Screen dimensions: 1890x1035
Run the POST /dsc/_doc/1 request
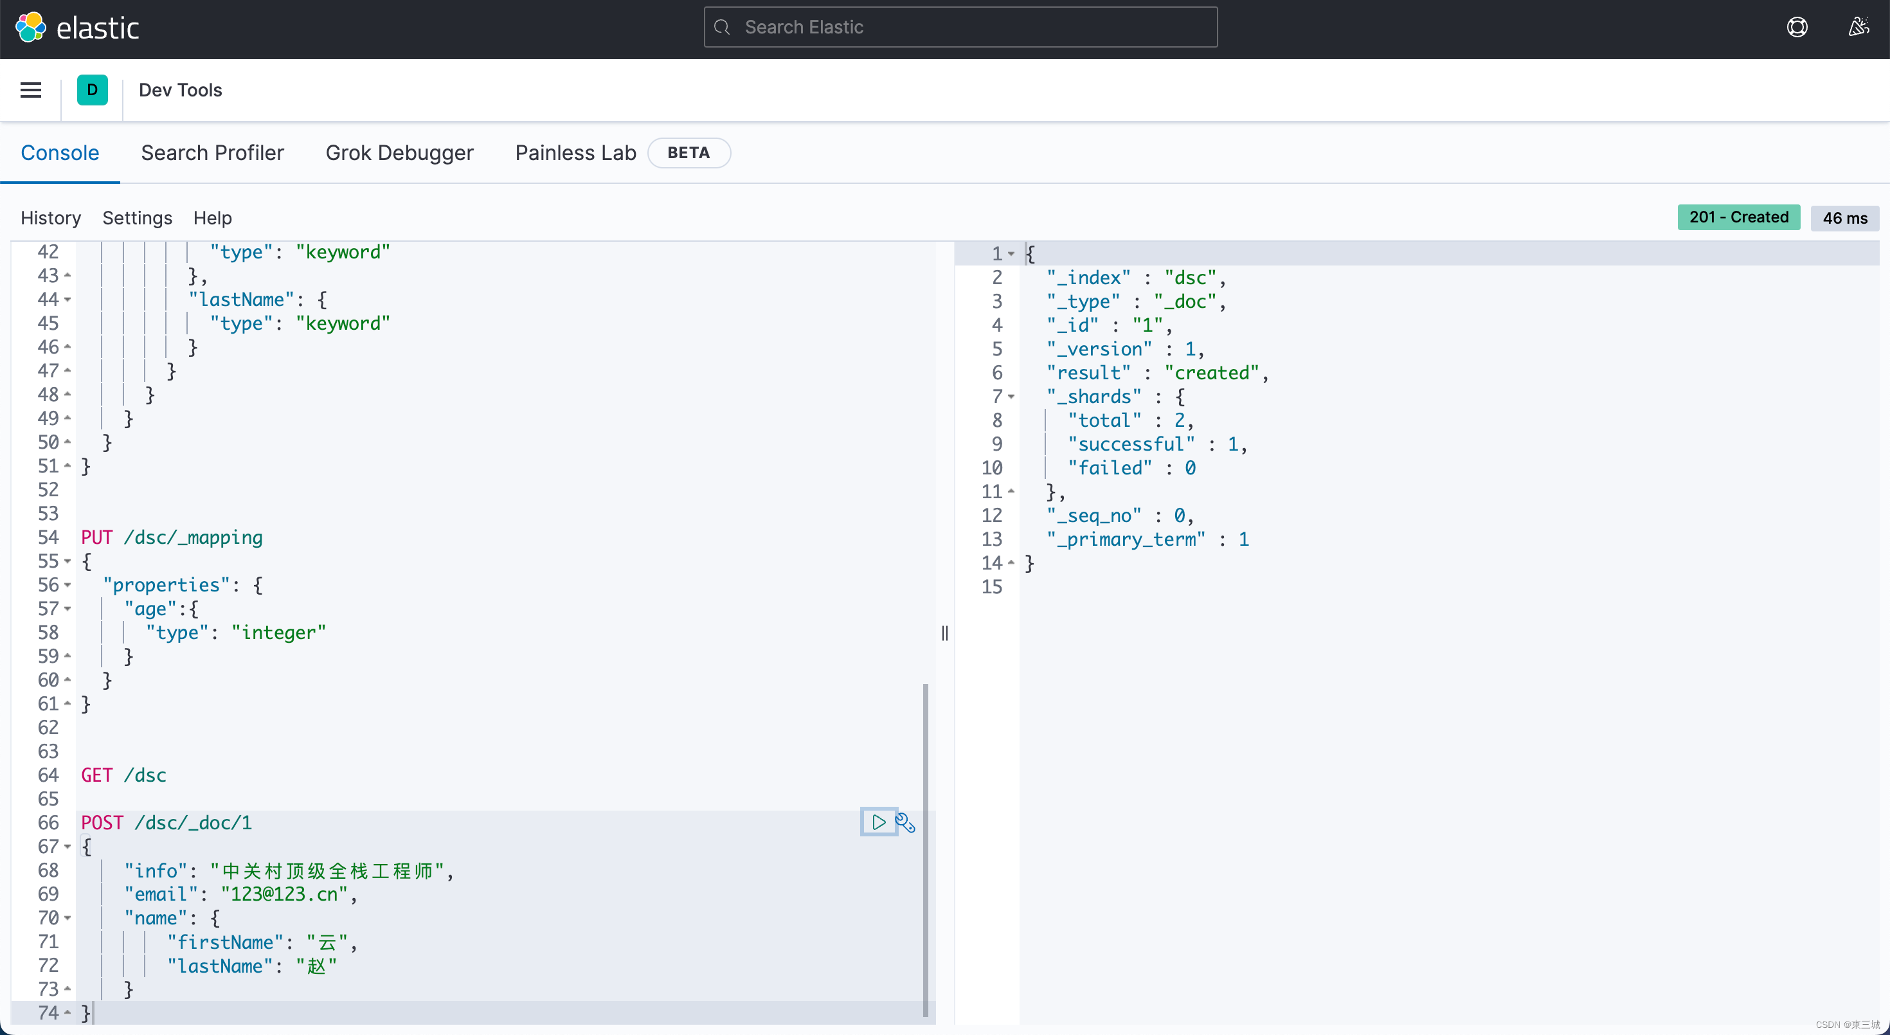coord(878,822)
